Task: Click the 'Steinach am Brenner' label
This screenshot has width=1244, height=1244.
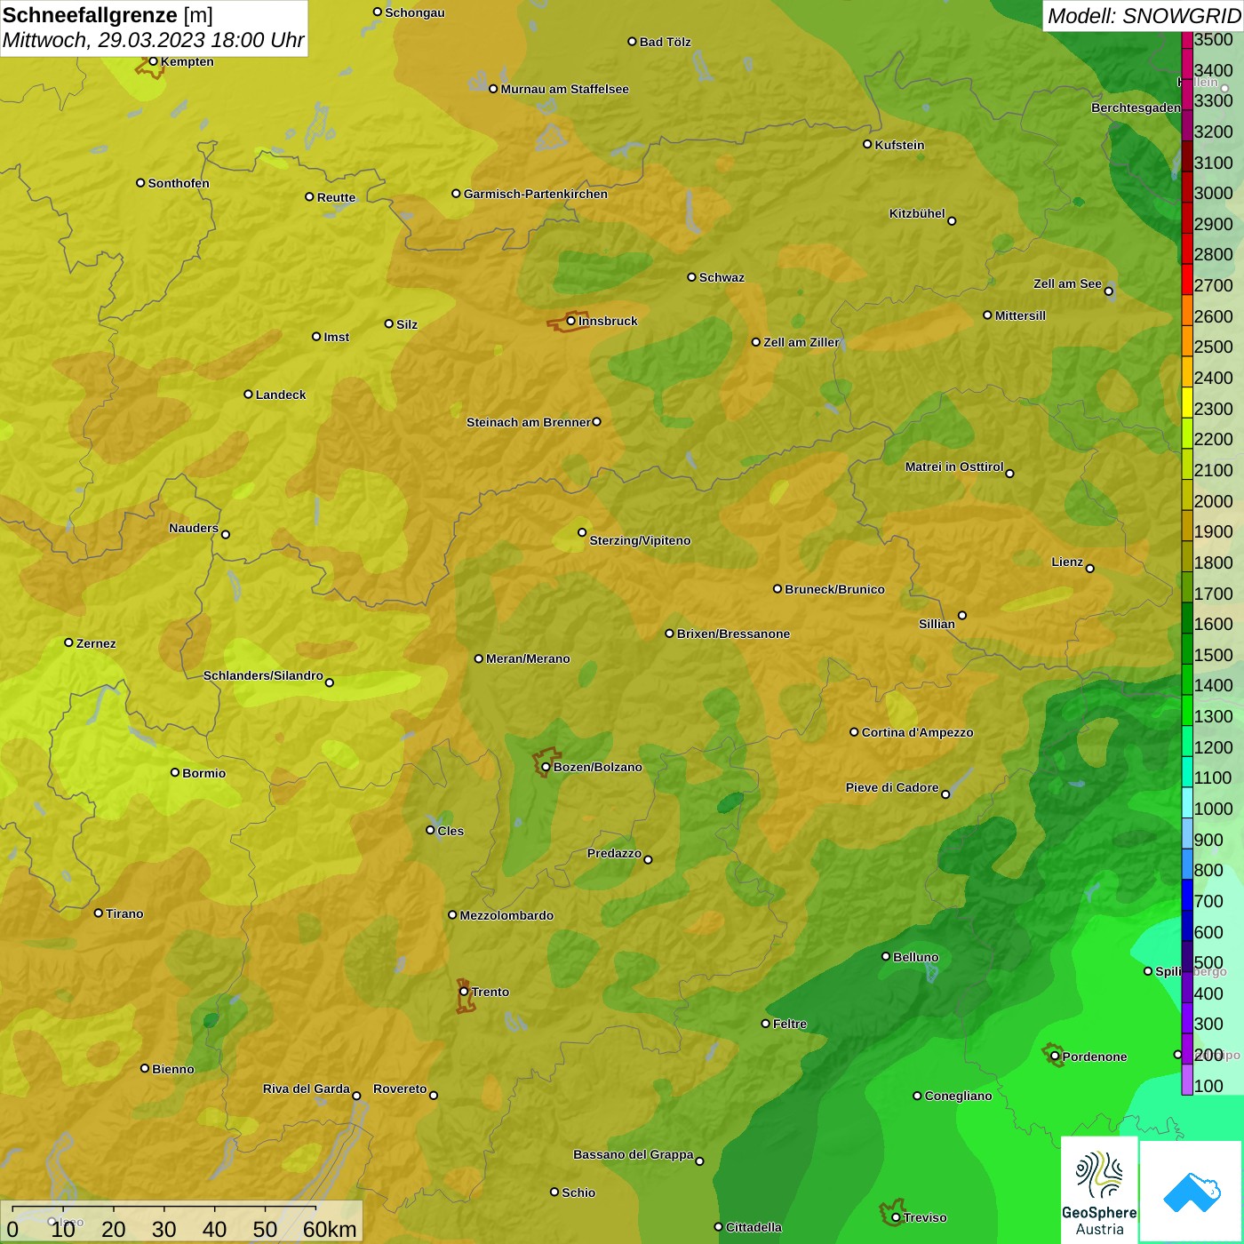Action: point(528,422)
